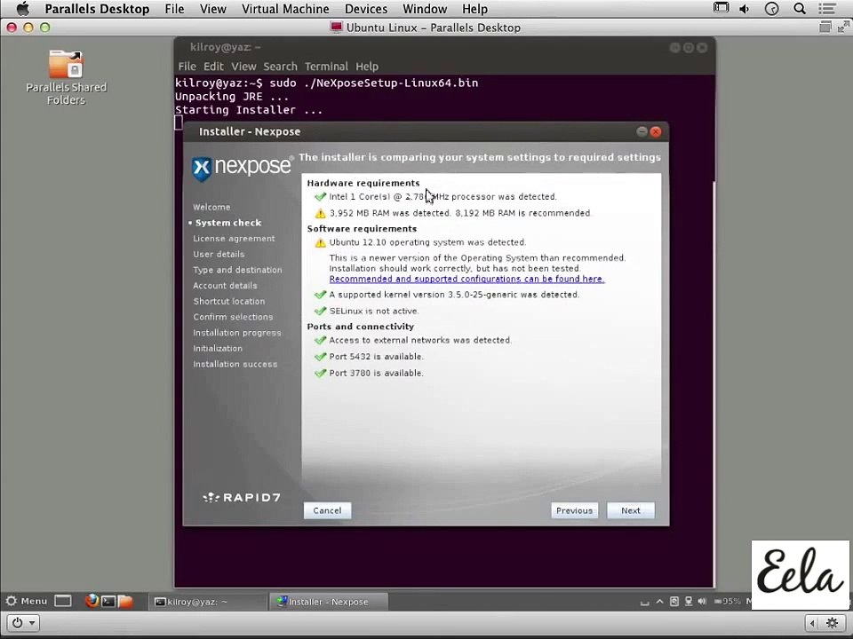Image resolution: width=853 pixels, height=639 pixels.
Task: Open terminal window View menu
Action: 243,67
